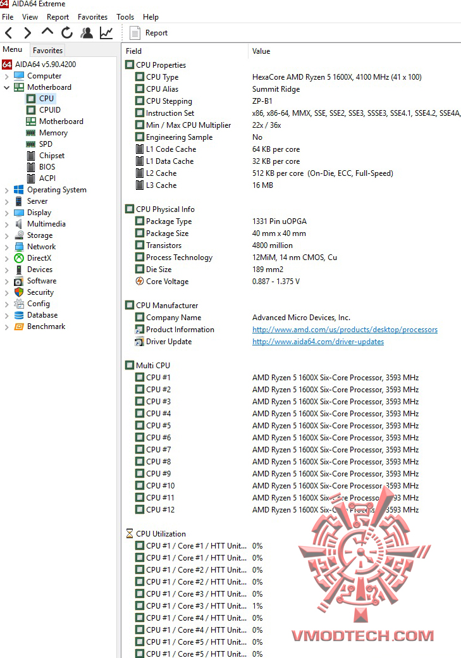Select the Computer monitor icon
Screen dimensions: 461x658
pos(19,76)
